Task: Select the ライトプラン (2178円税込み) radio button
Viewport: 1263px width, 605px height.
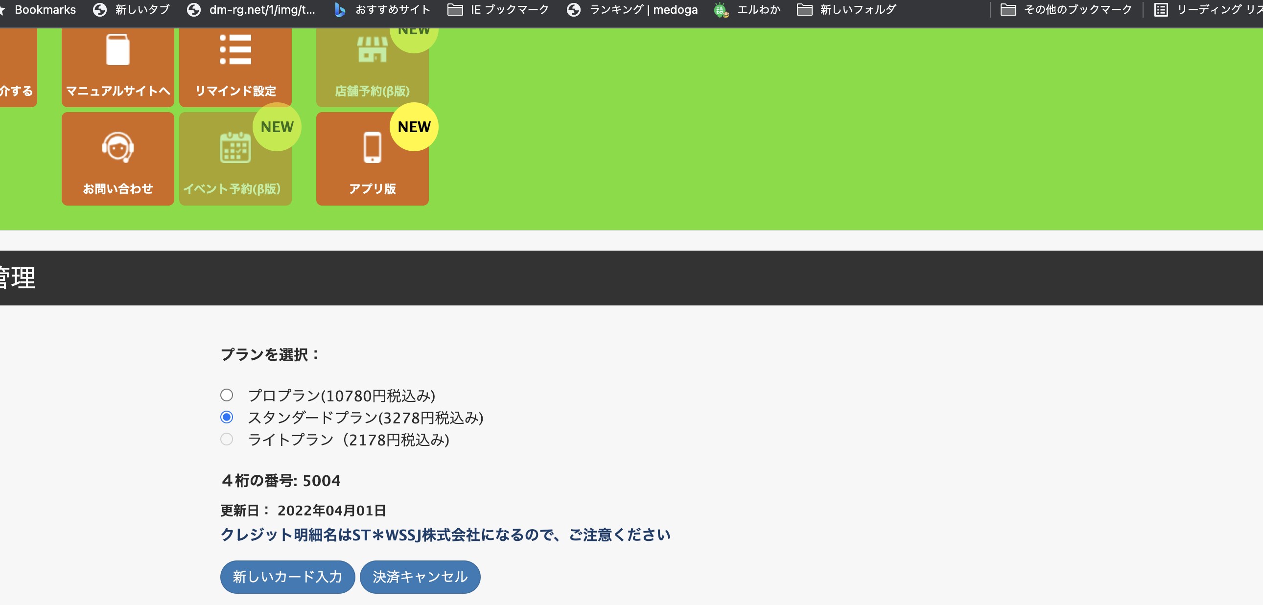Action: click(227, 439)
